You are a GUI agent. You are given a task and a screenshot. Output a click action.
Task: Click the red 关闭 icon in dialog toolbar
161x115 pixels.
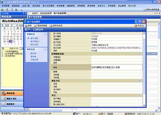pyautogui.click(x=136, y=26)
